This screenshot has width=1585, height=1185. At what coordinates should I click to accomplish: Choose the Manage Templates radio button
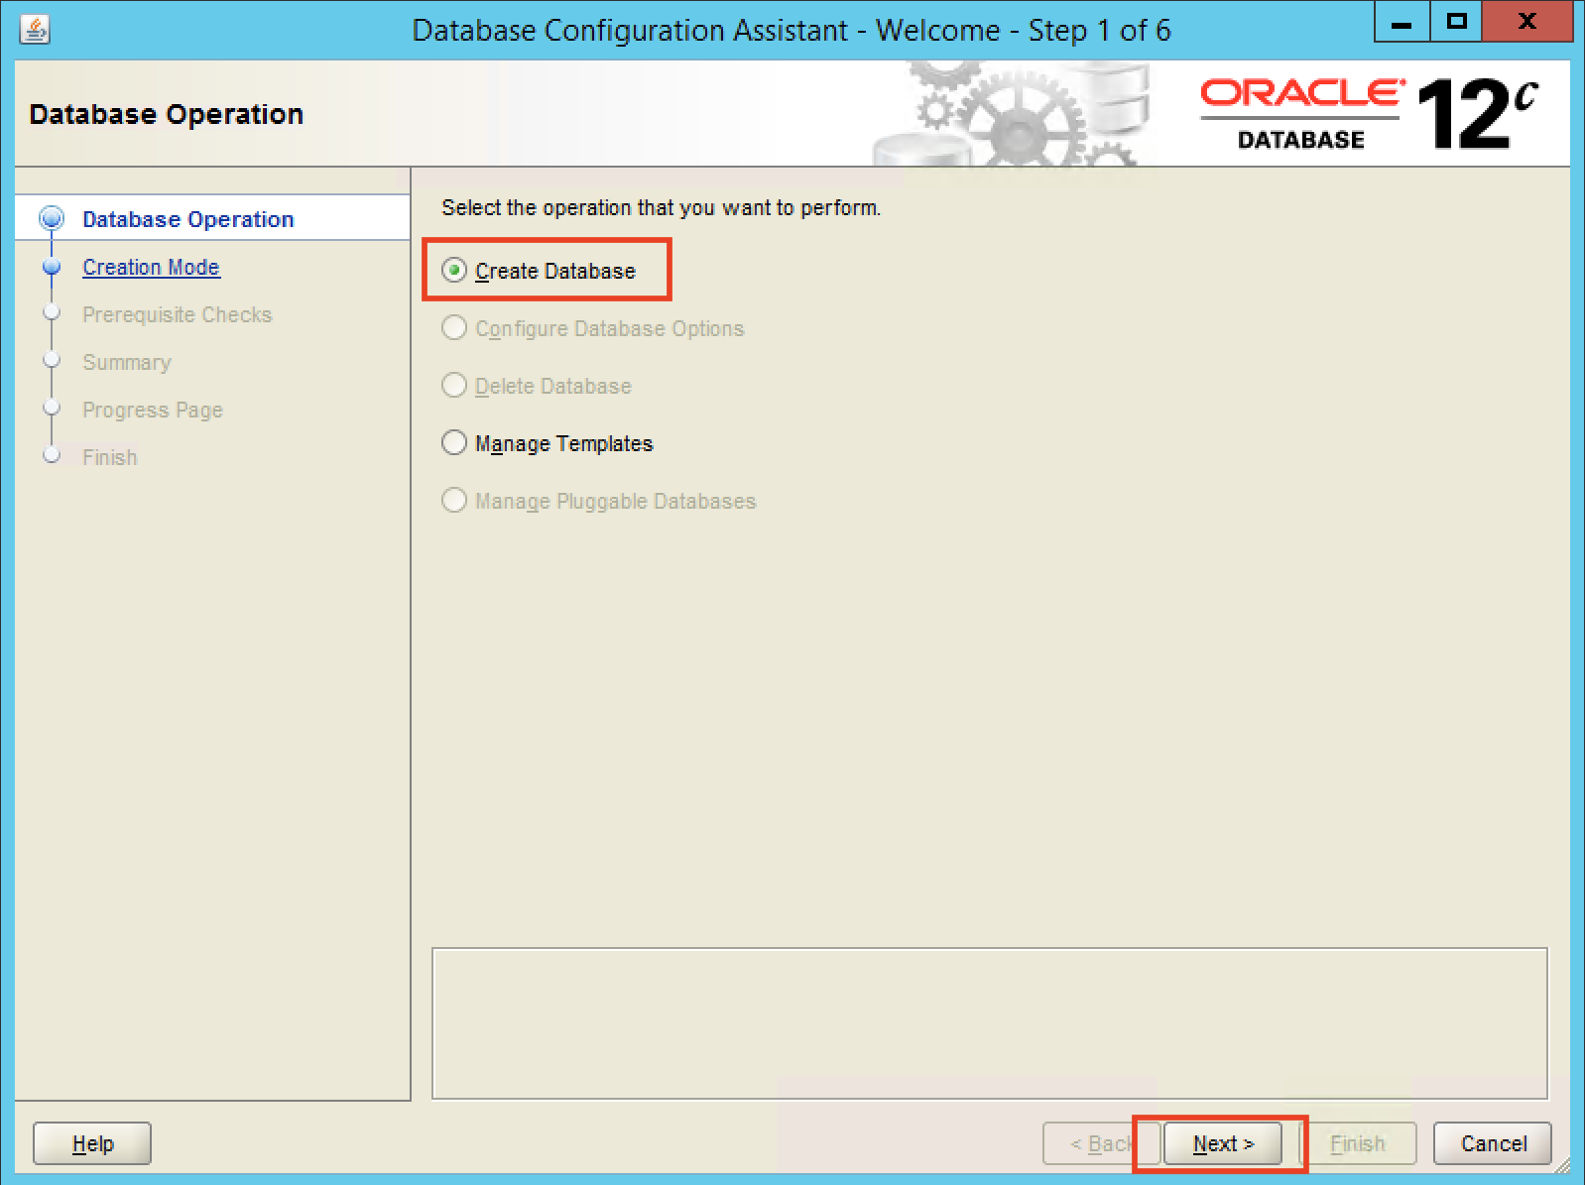click(x=454, y=443)
